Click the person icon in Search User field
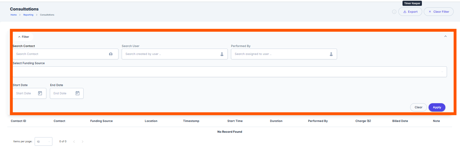The width and height of the screenshot is (460, 161). (222, 54)
